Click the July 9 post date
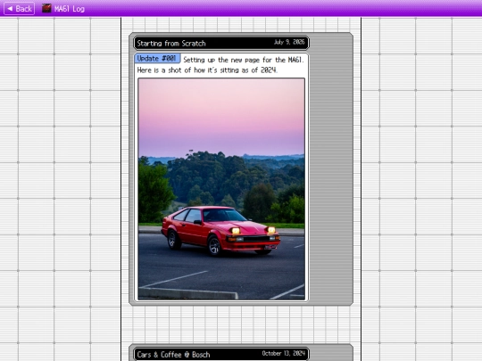The height and width of the screenshot is (361, 482). point(289,42)
